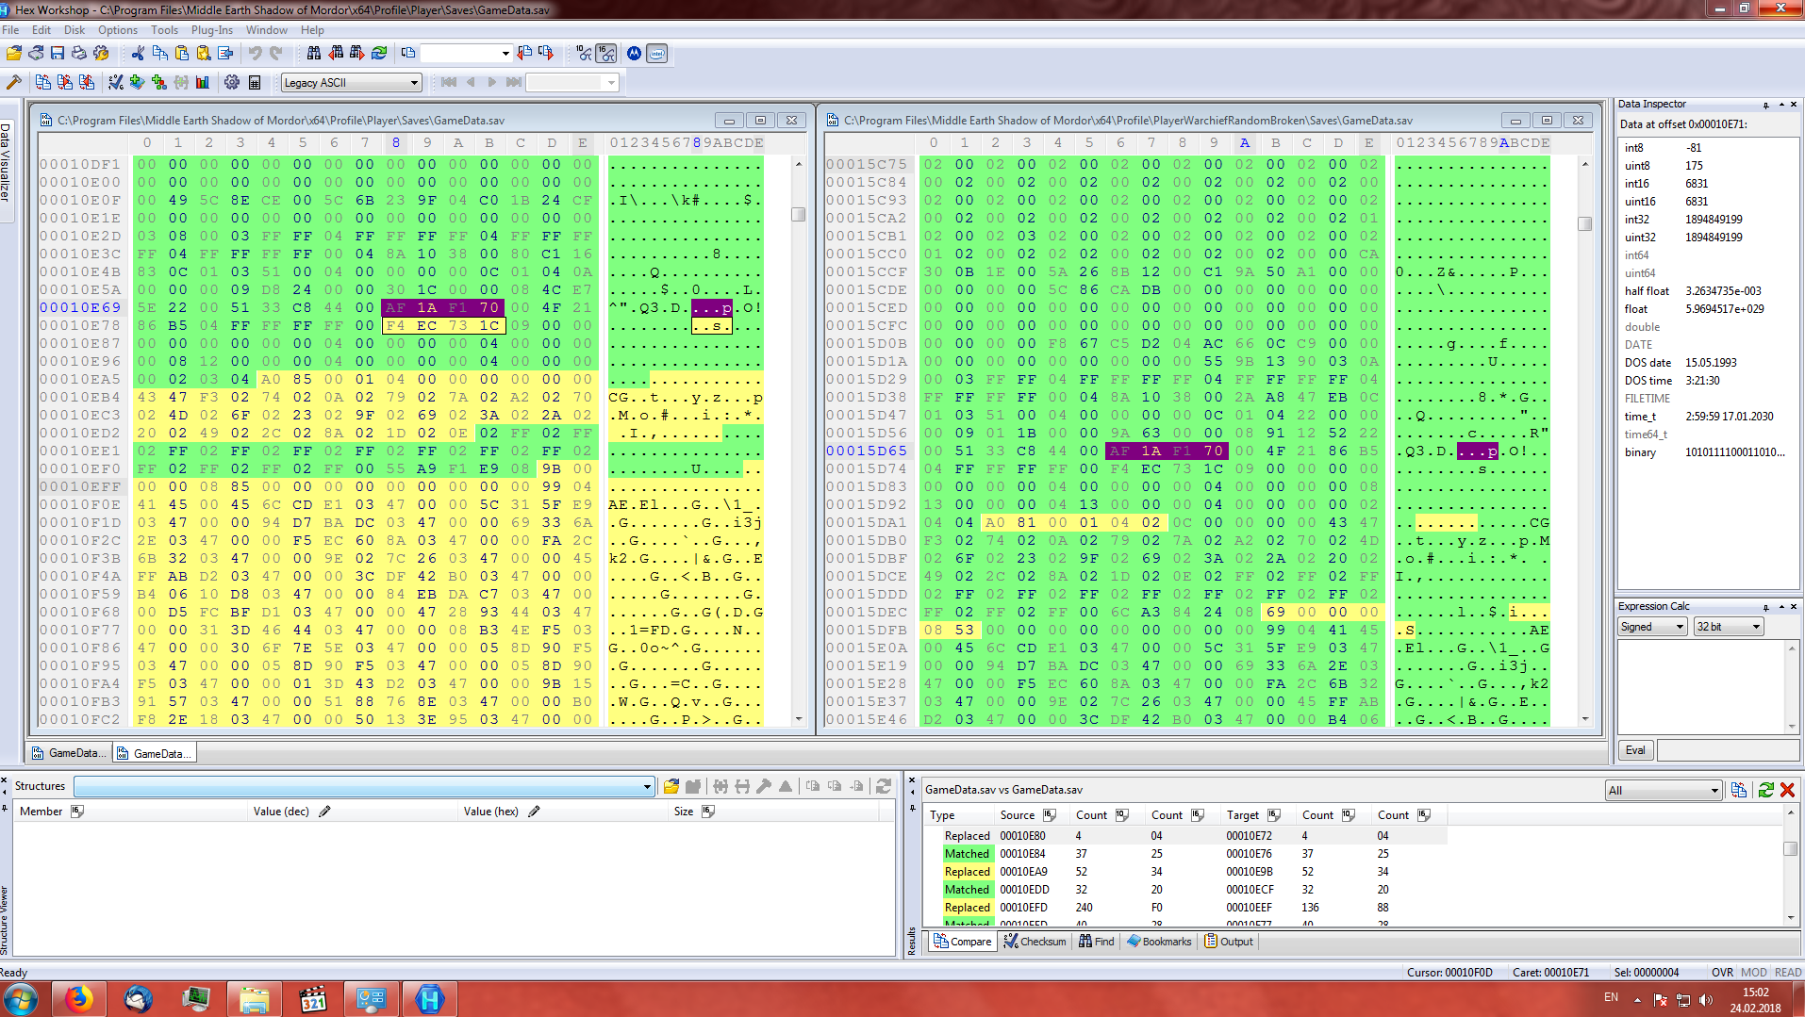Screen dimensions: 1805x1017
Task: Open a file with the folder icon
Action: 13,54
